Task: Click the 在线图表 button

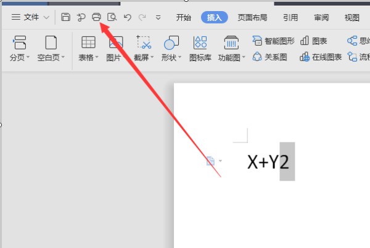Action: click(x=321, y=57)
